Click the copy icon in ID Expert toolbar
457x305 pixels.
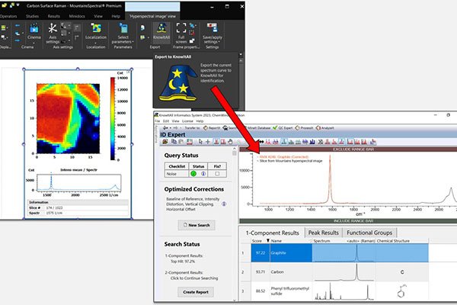pyautogui.click(x=174, y=142)
